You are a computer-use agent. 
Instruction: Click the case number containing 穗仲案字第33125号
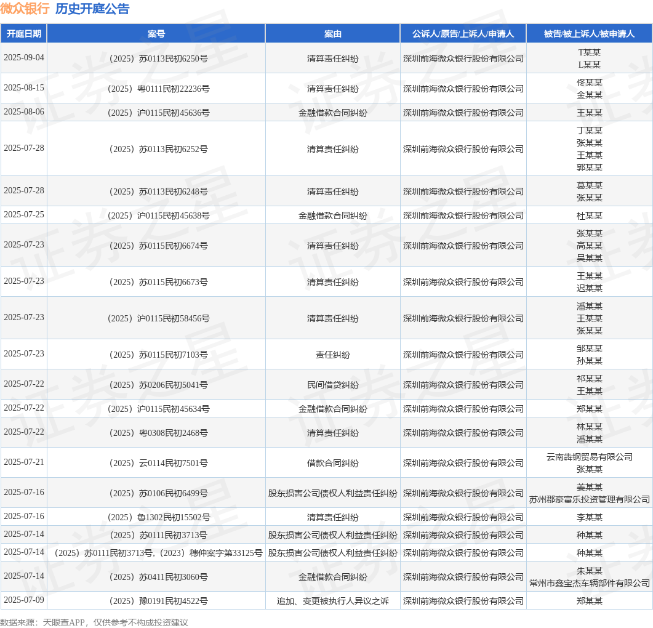pyautogui.click(x=158, y=554)
